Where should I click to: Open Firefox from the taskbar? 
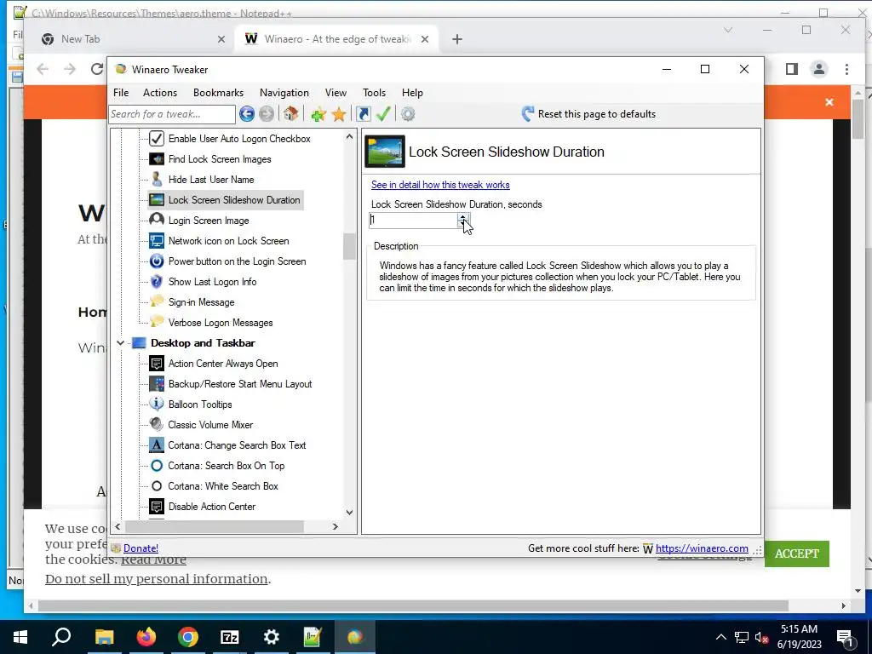click(x=146, y=636)
